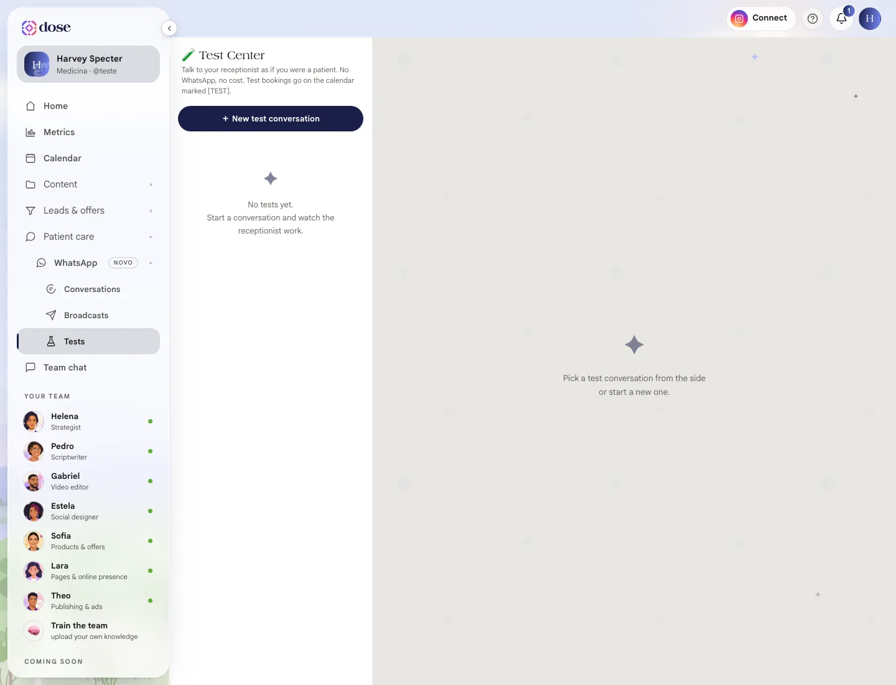The height and width of the screenshot is (685, 896).
Task: Click the Test Center heading
Action: (231, 55)
